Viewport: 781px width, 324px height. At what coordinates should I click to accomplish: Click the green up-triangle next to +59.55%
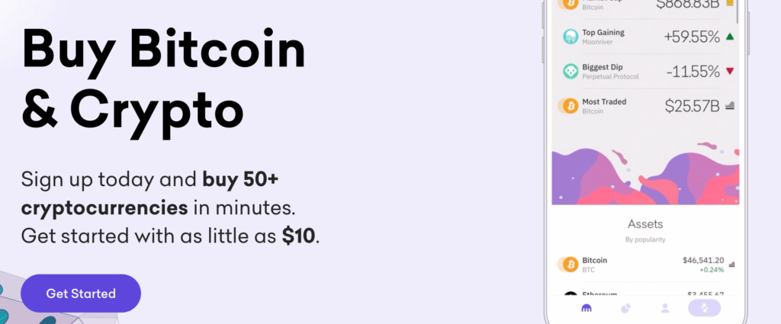[x=730, y=37]
